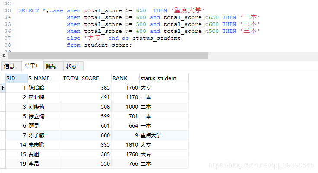The image size is (318, 173).
Task: Select name cell 刘晓莉
Action: pyautogui.click(x=45, y=107)
